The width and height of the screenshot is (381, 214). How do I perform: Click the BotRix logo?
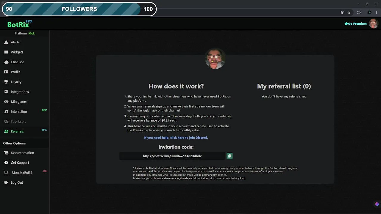20,24
